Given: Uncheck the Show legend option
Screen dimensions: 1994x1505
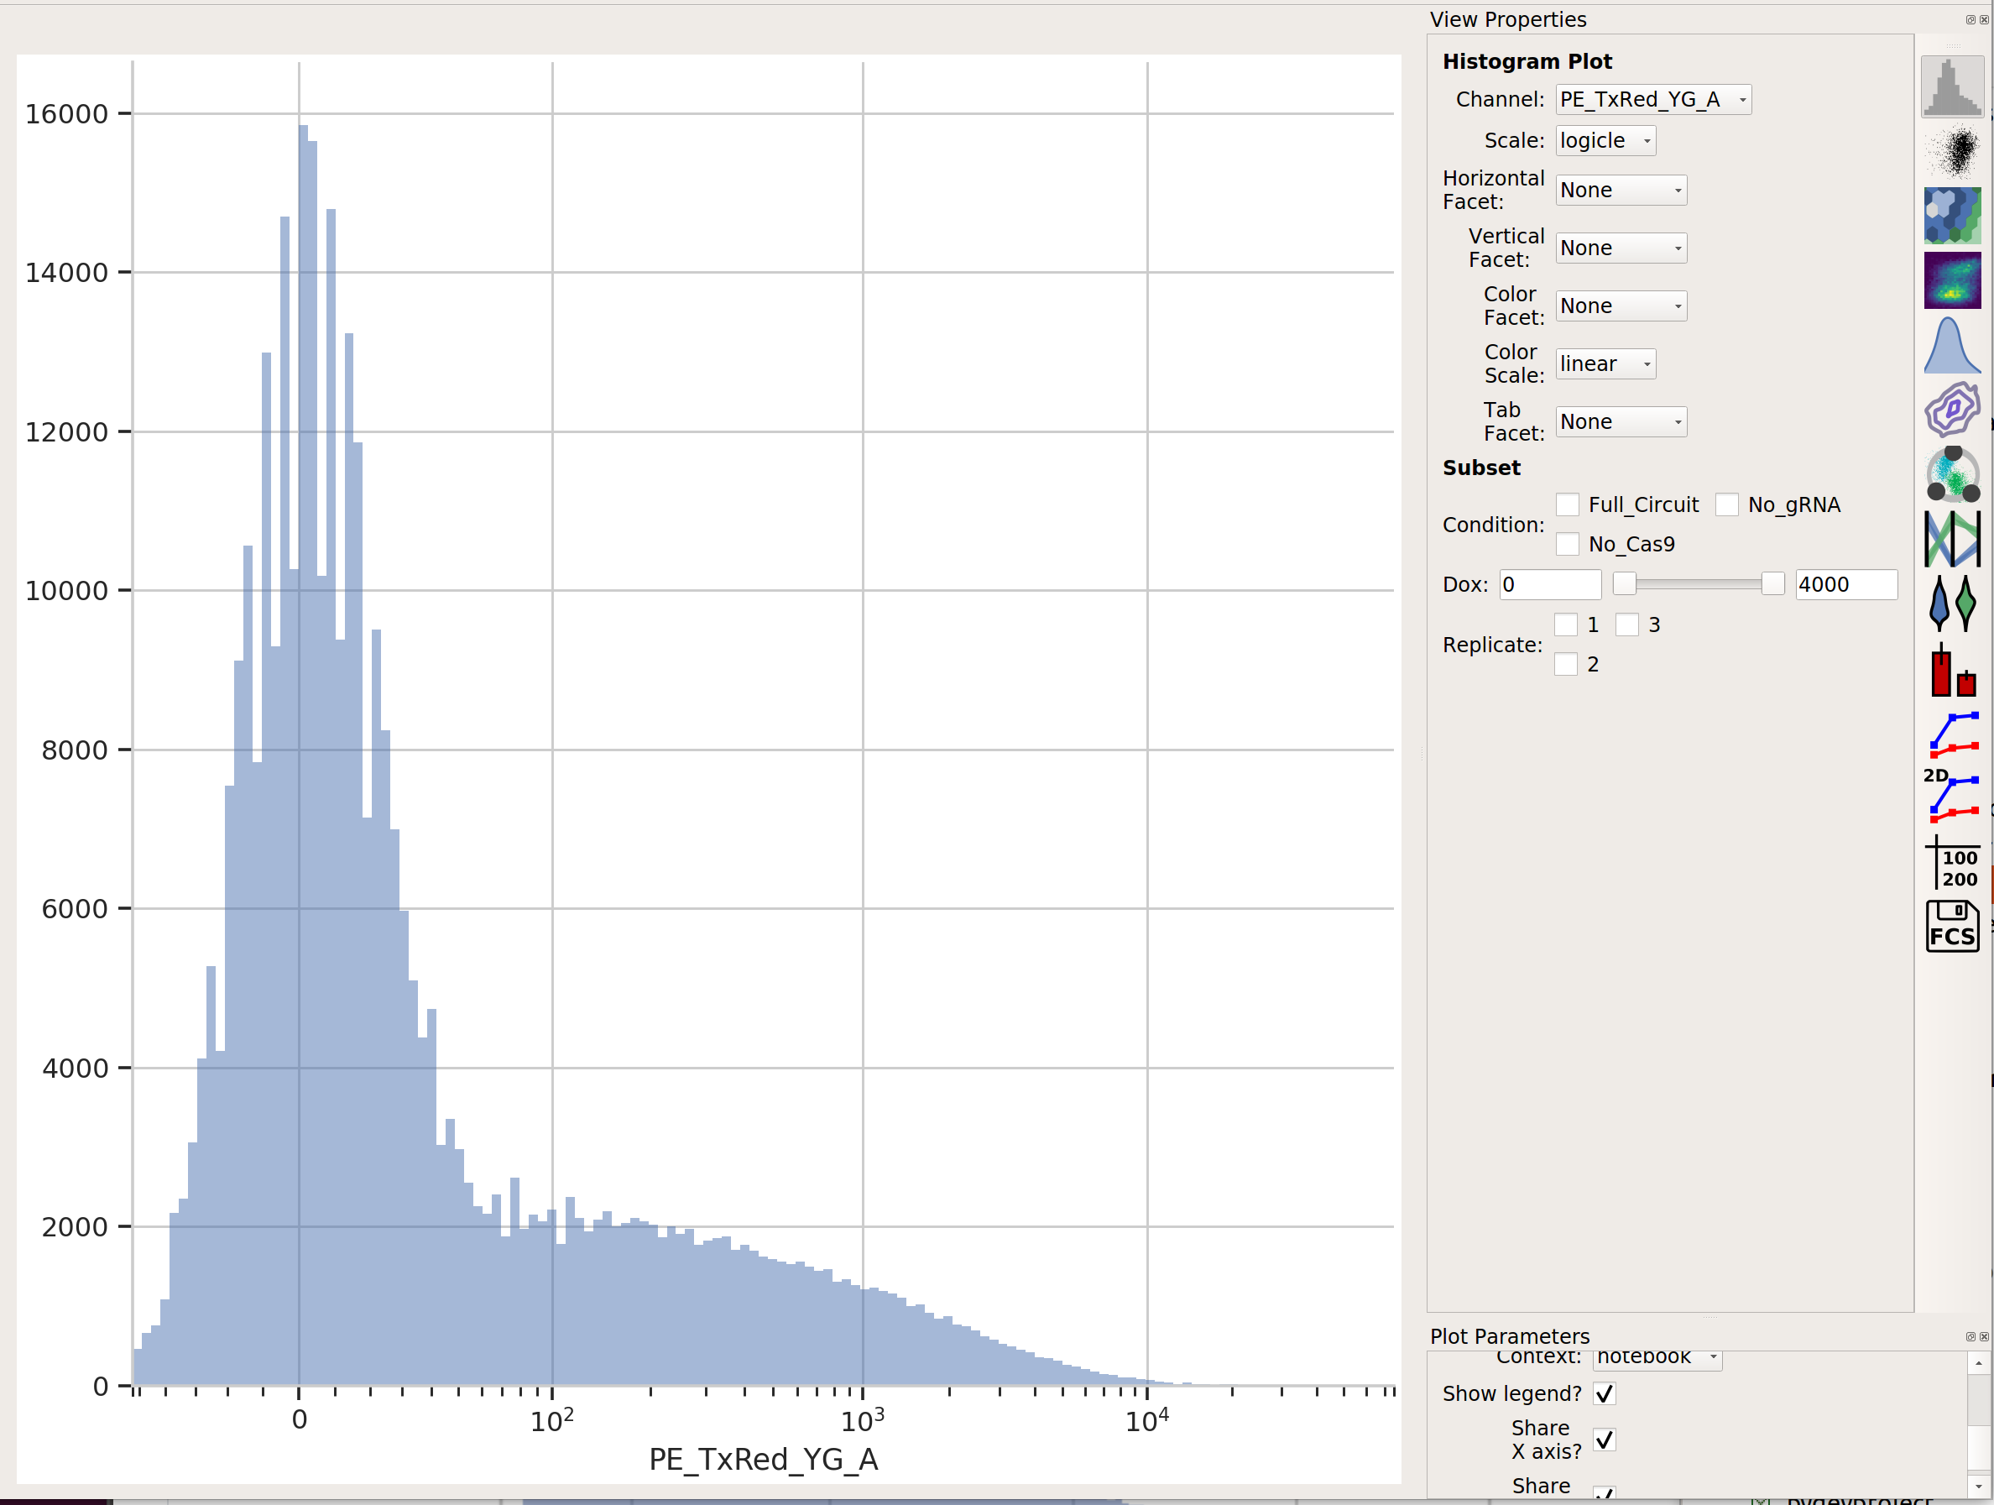Looking at the screenshot, I should (x=1605, y=1394).
